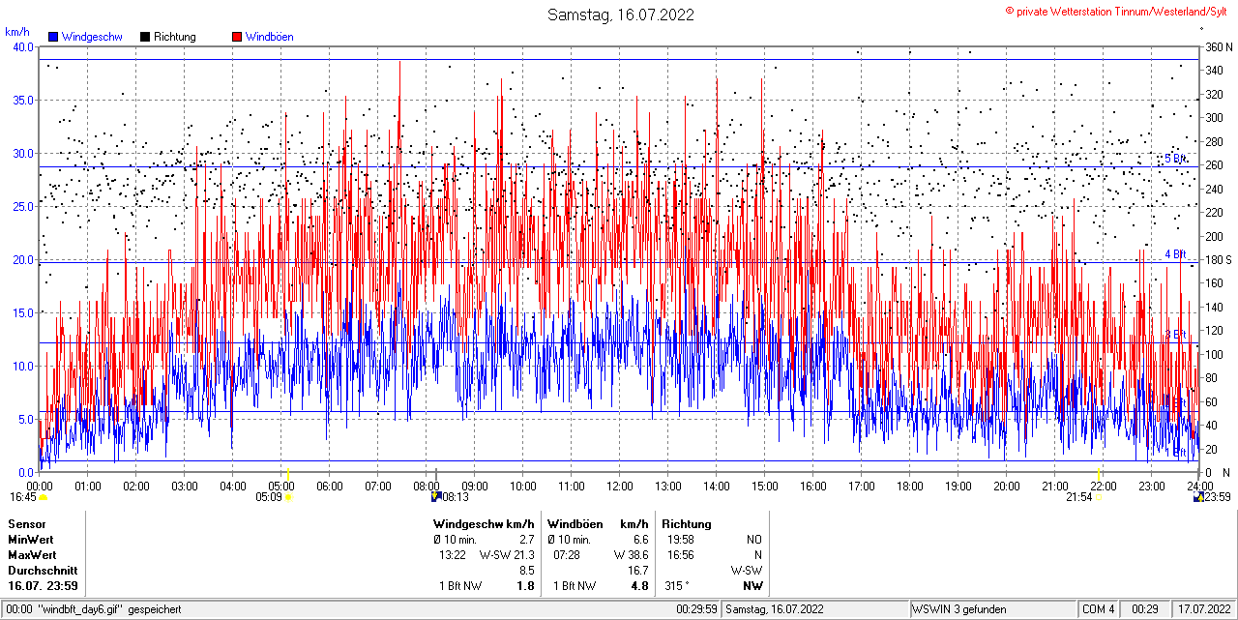Click the 00:29 status bar clock
Screen dimensions: 1238x620
[1145, 609]
